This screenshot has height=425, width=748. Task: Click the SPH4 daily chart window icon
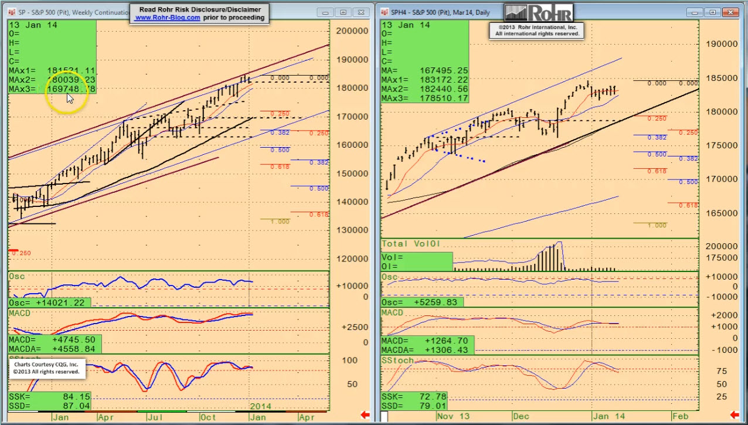point(385,12)
